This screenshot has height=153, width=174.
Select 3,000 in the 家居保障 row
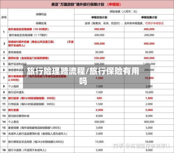(99, 128)
